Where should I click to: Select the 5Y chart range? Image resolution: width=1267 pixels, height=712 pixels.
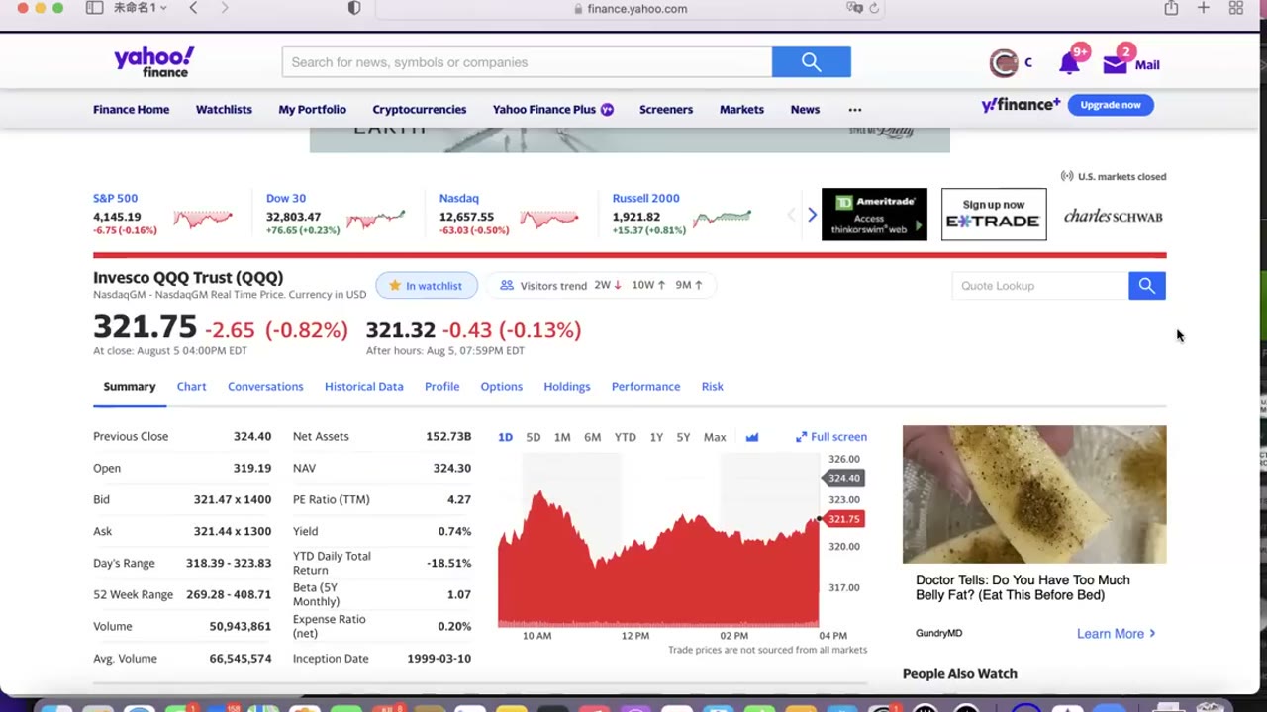click(683, 437)
